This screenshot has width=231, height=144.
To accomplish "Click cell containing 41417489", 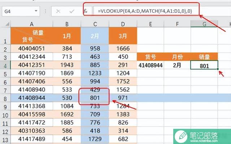I will [32, 139].
